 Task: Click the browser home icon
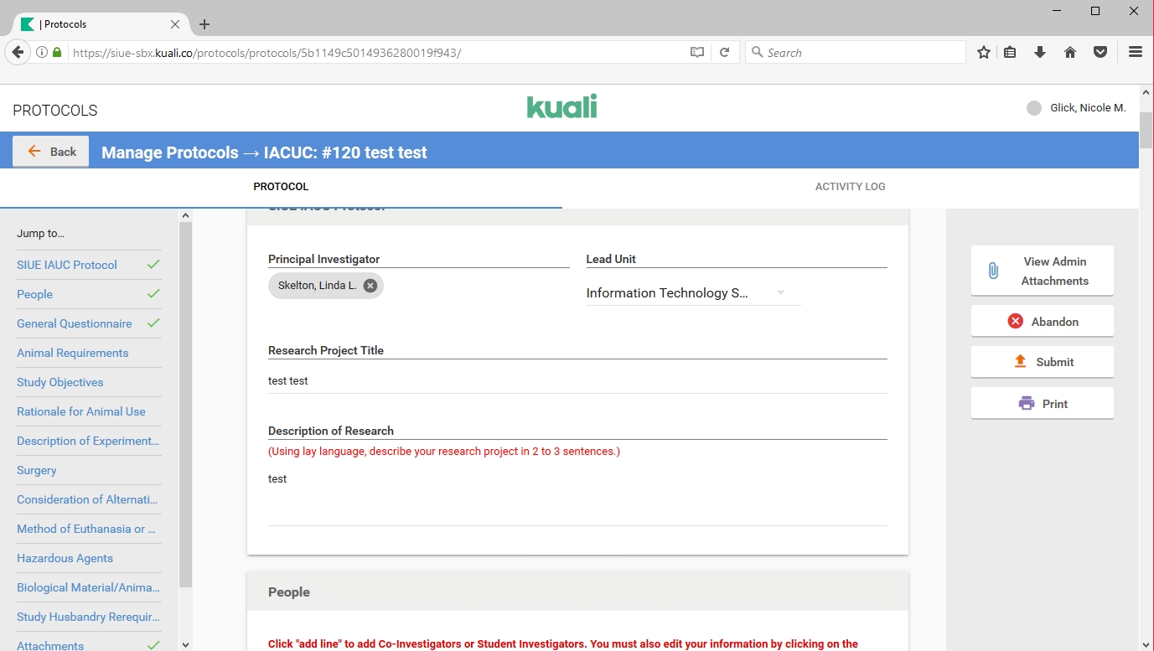1069,53
